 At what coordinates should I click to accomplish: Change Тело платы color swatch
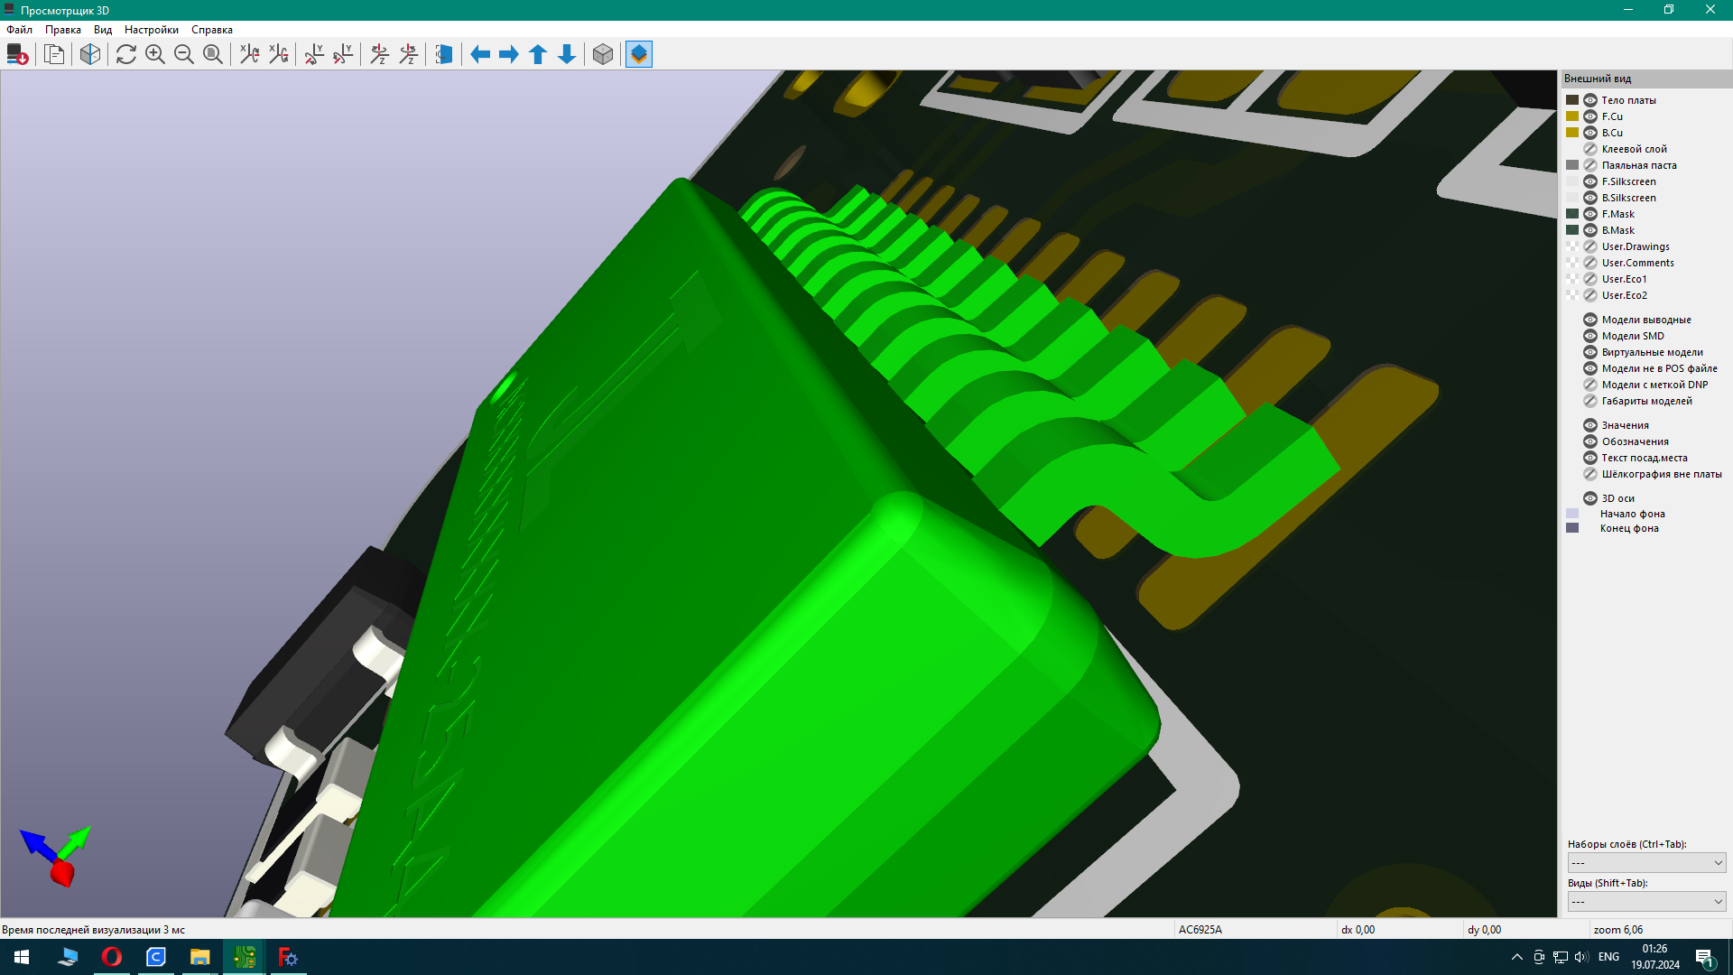click(1572, 100)
